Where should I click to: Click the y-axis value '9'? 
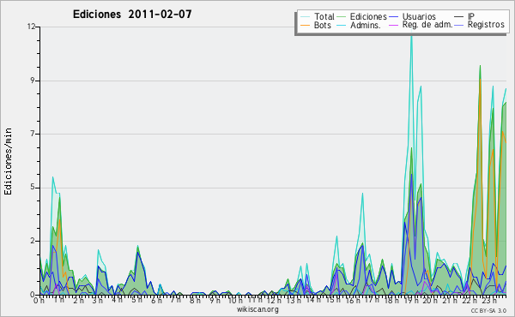coord(33,81)
